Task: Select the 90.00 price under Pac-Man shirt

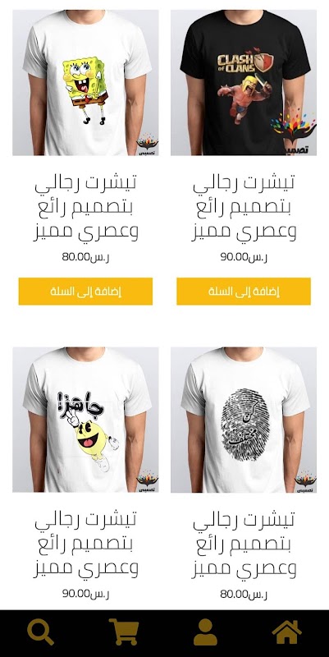Action: click(85, 594)
